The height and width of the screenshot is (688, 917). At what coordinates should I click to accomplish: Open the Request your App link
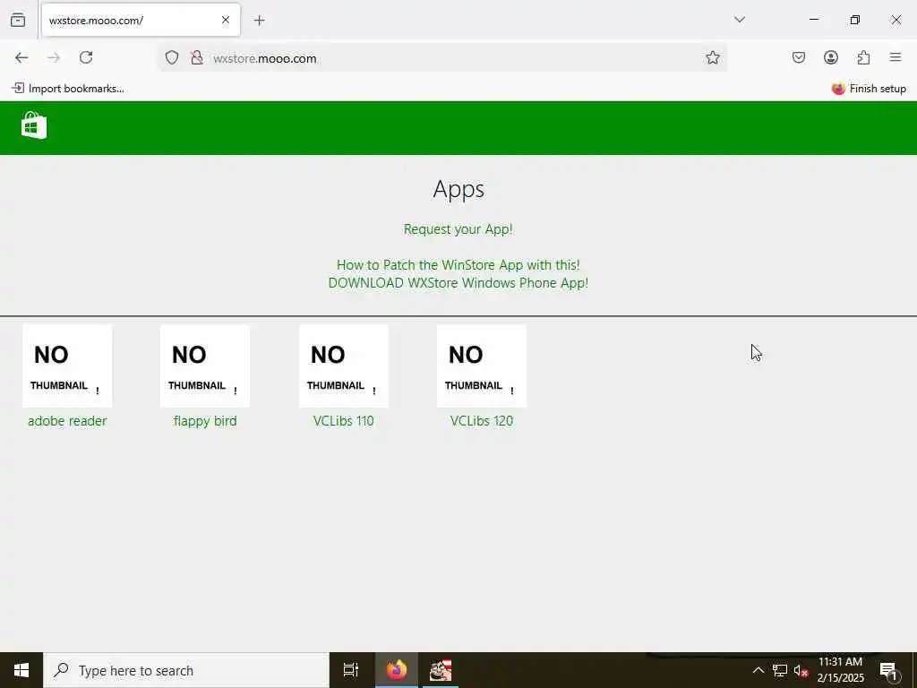point(458,229)
